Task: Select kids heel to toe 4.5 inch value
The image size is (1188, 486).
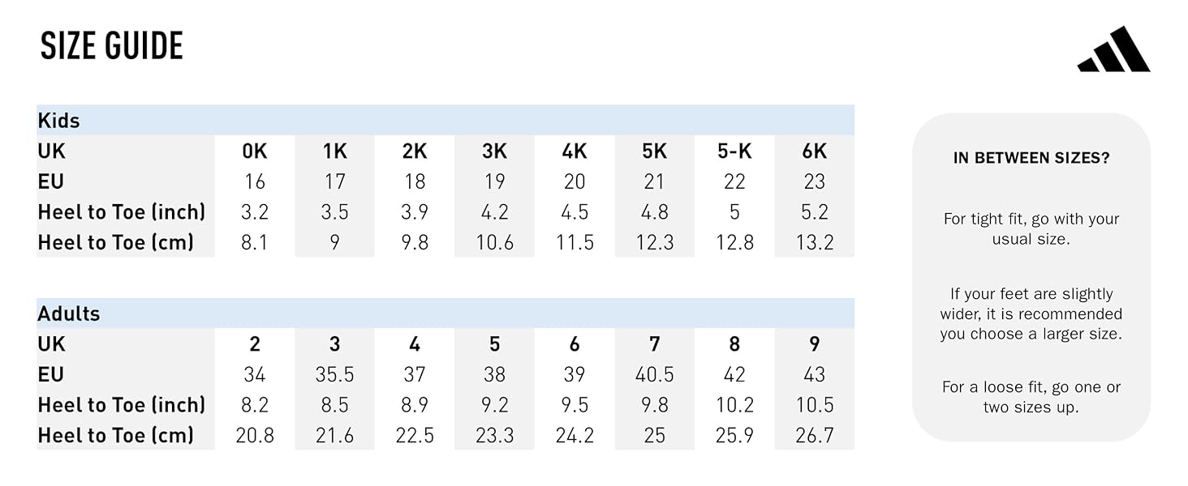Action: pos(575,212)
